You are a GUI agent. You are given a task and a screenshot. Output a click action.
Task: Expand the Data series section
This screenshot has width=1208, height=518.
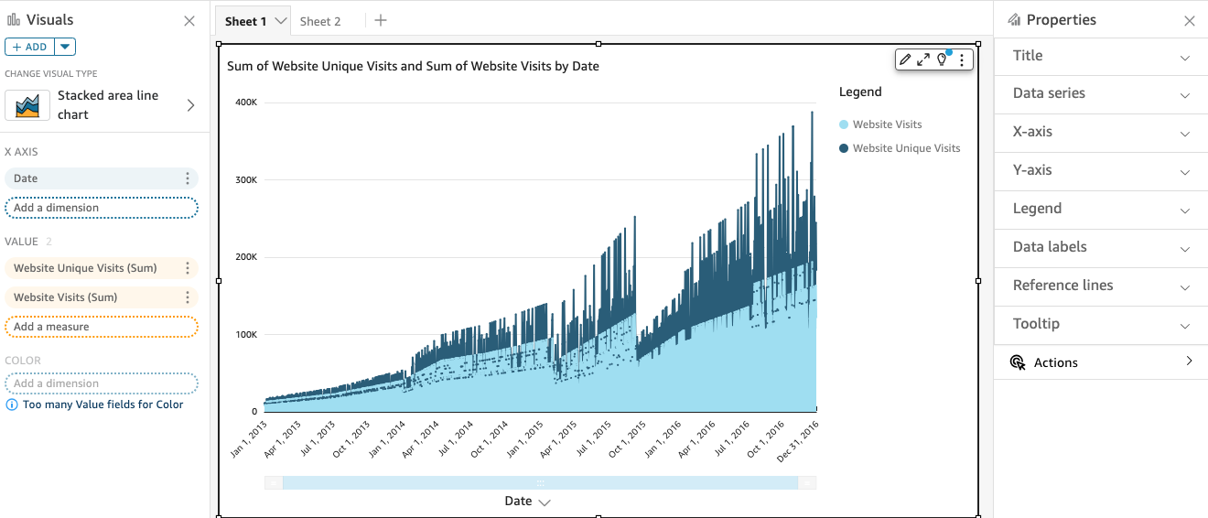coord(1101,94)
